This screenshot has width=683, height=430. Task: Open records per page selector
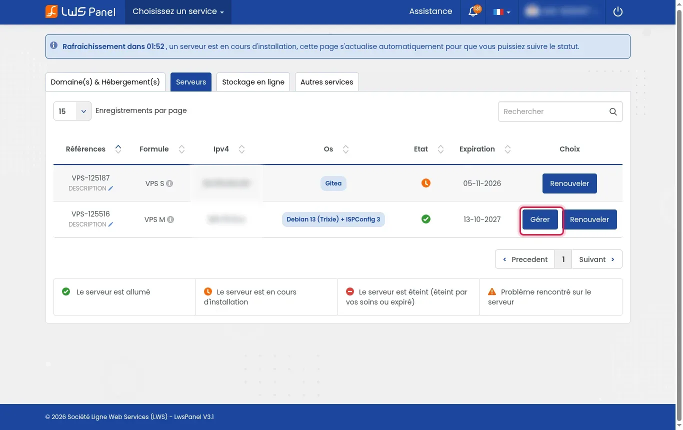[72, 111]
